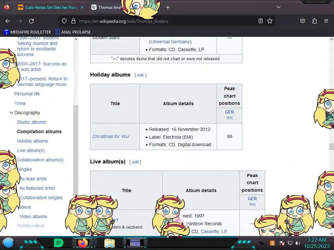
Task: Click the MEDIAFIRE ROULETTER bookmark
Action: tap(27, 32)
